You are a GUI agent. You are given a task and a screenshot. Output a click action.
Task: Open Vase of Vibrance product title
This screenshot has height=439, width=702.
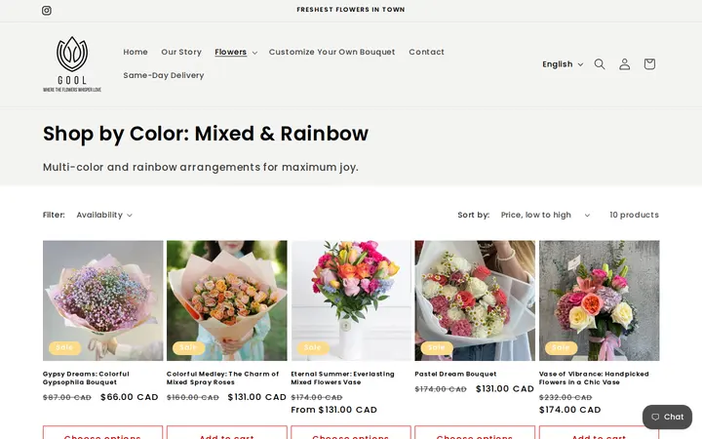coord(594,379)
